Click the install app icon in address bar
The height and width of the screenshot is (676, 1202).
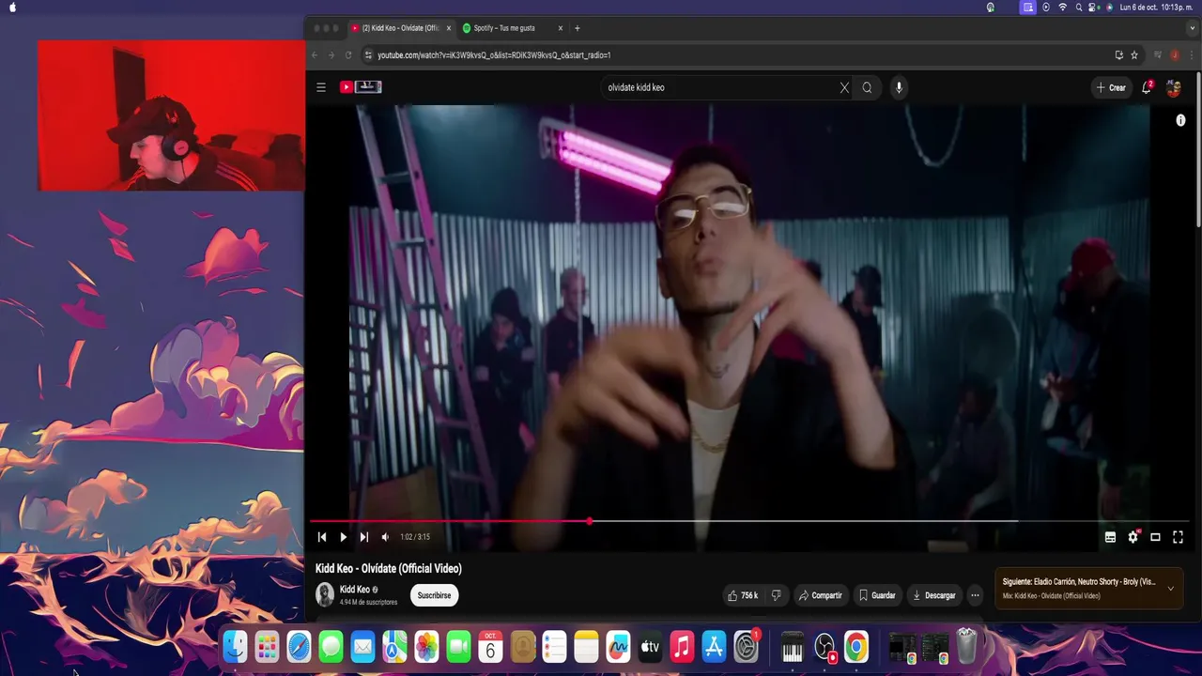pos(1118,55)
